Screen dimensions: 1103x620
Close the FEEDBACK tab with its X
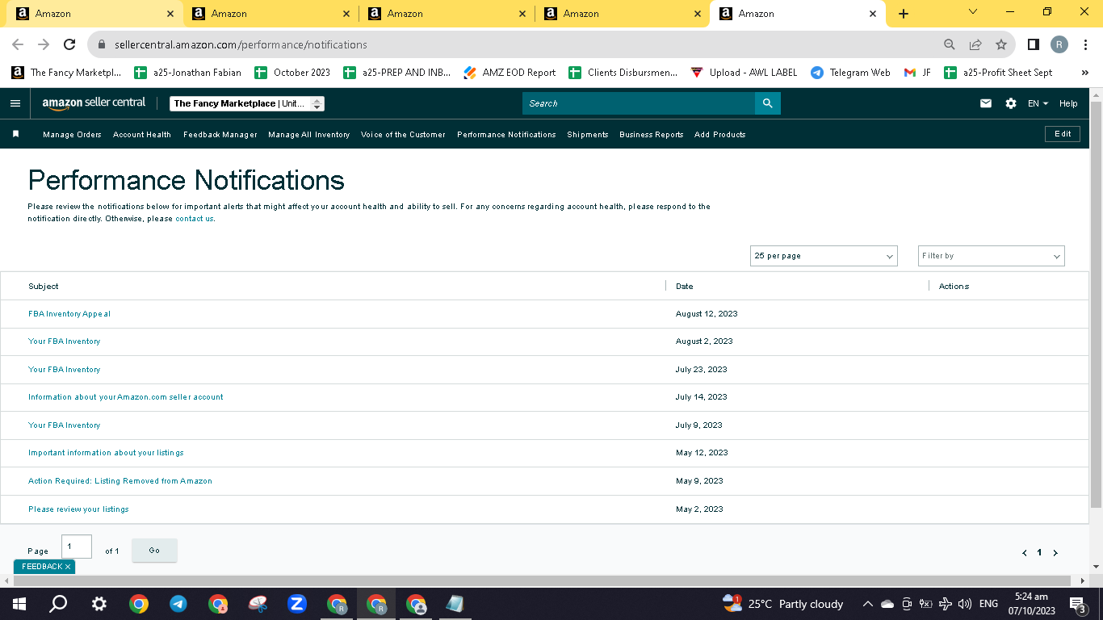click(x=68, y=567)
